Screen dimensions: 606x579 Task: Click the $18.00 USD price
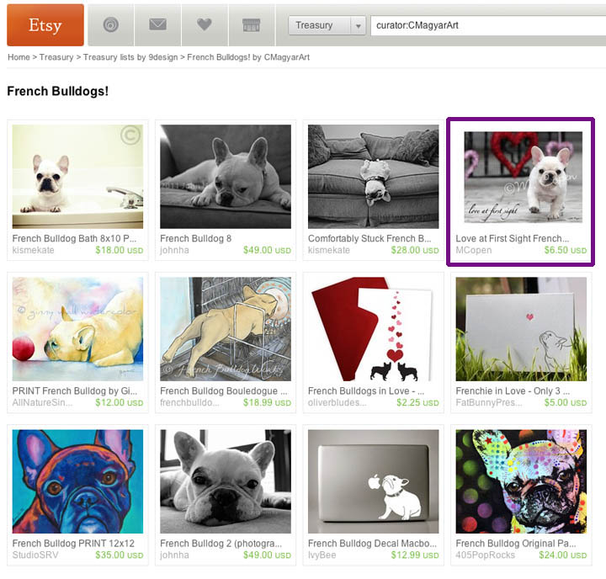(120, 250)
